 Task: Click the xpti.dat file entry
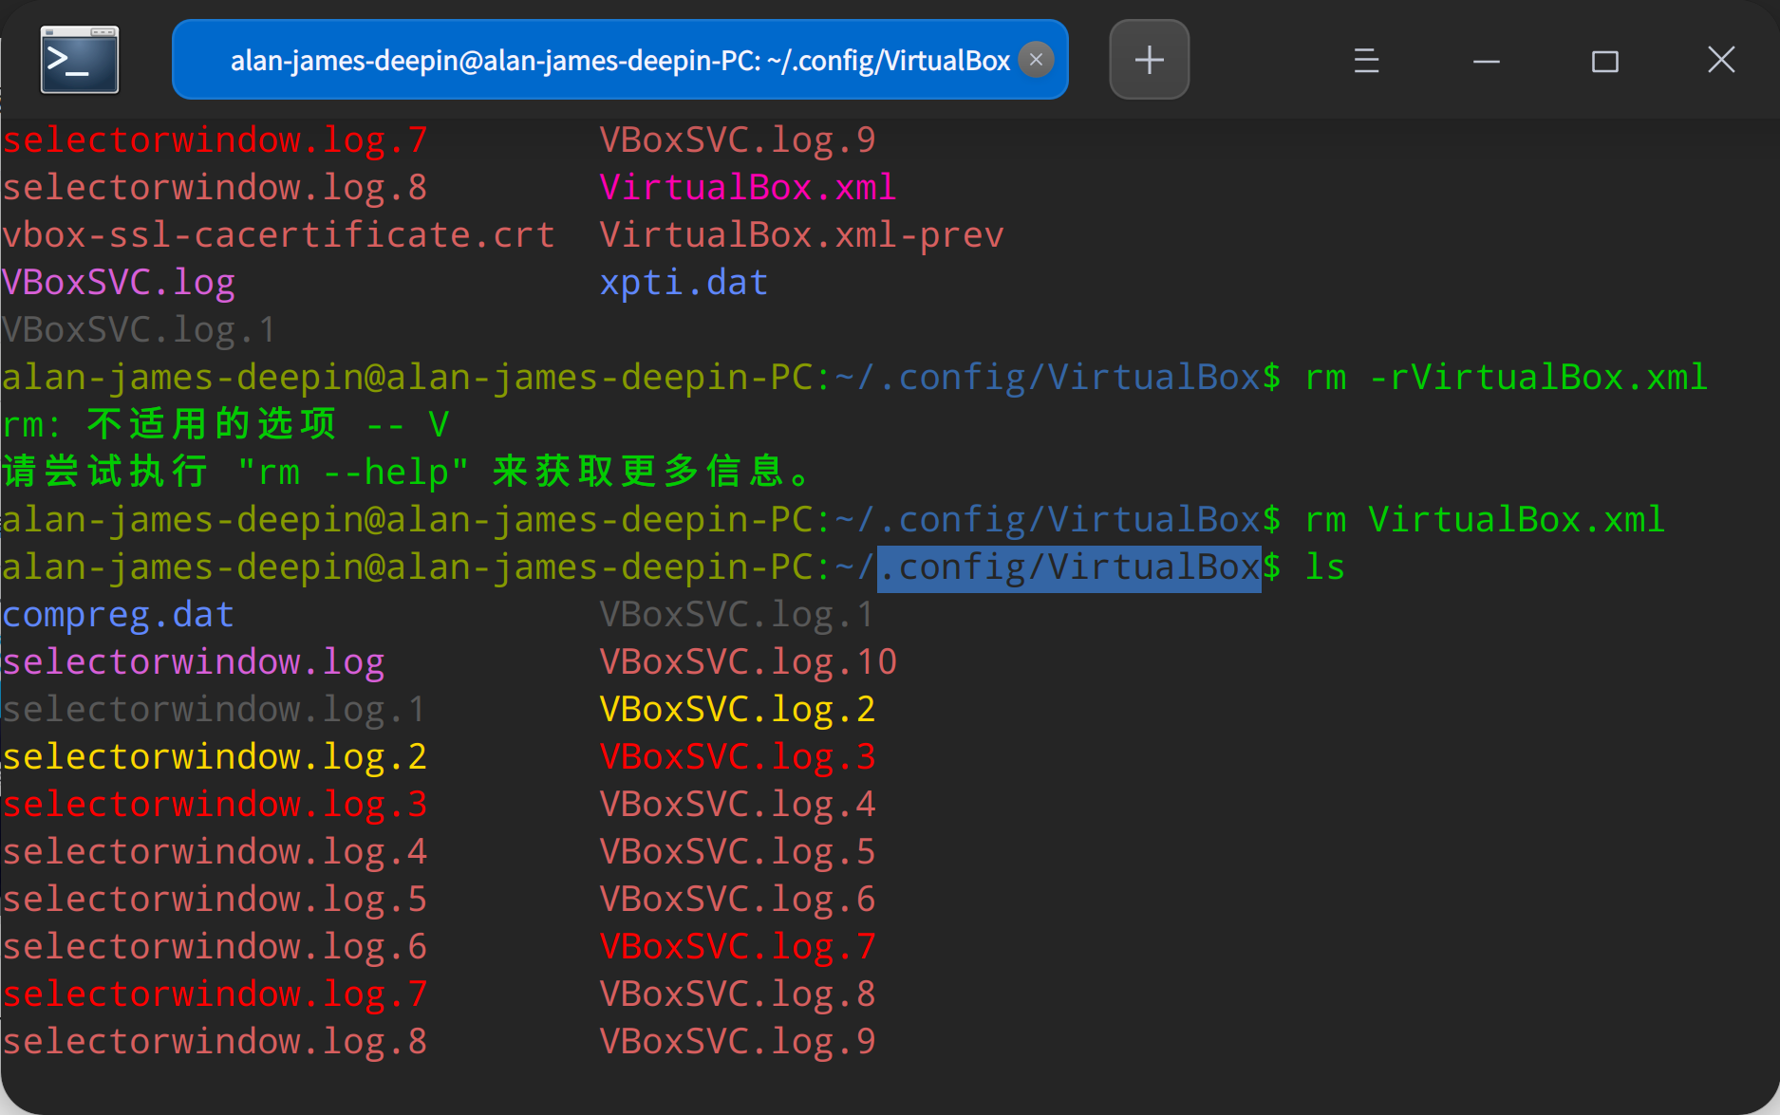coord(684,282)
